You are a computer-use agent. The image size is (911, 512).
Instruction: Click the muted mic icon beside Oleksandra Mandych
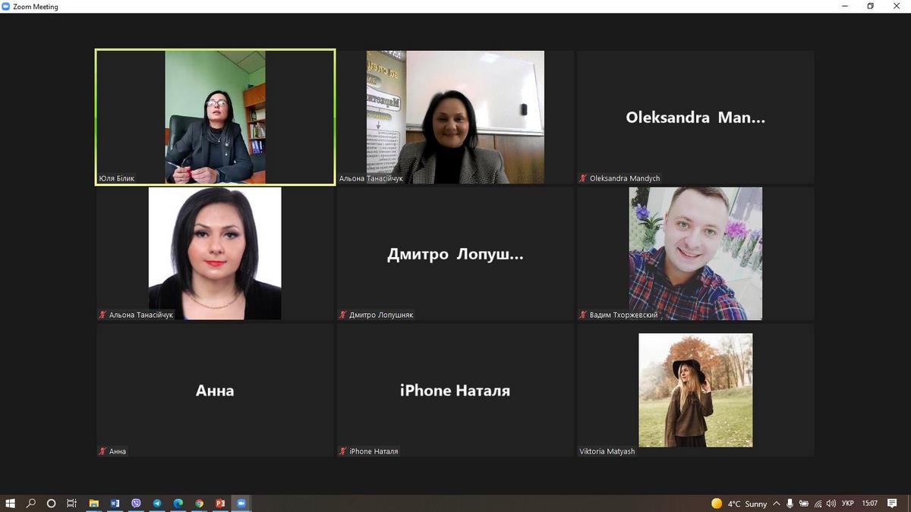(583, 178)
